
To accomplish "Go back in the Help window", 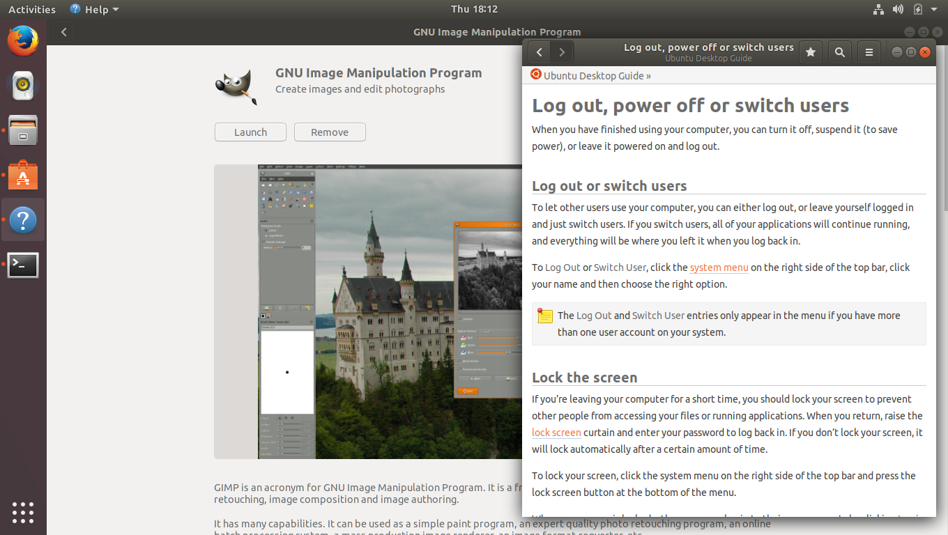I will point(539,52).
